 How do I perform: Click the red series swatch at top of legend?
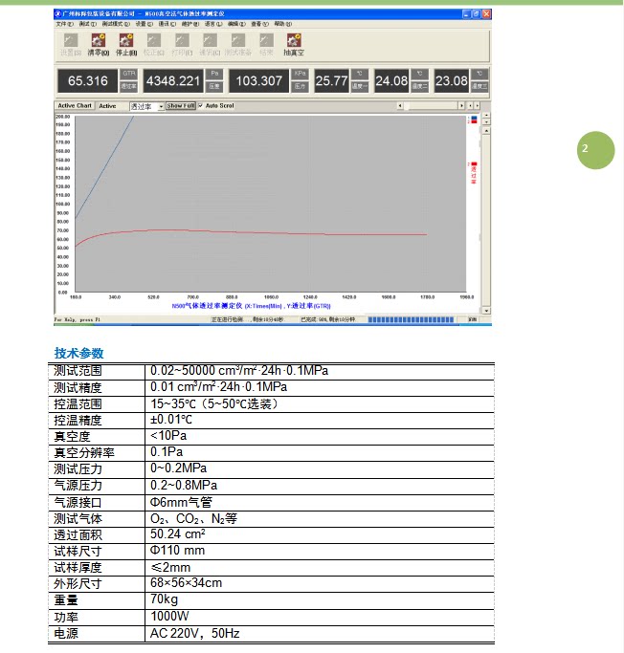(x=474, y=121)
